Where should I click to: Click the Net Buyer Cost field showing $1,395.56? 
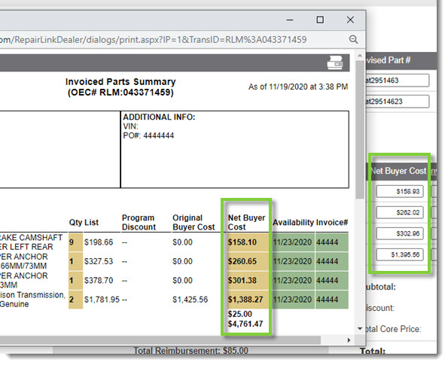(399, 254)
